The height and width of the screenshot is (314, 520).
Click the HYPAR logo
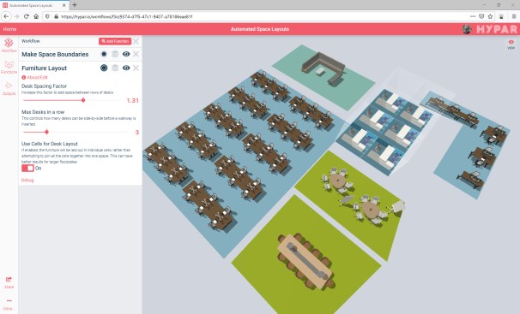coord(497,29)
